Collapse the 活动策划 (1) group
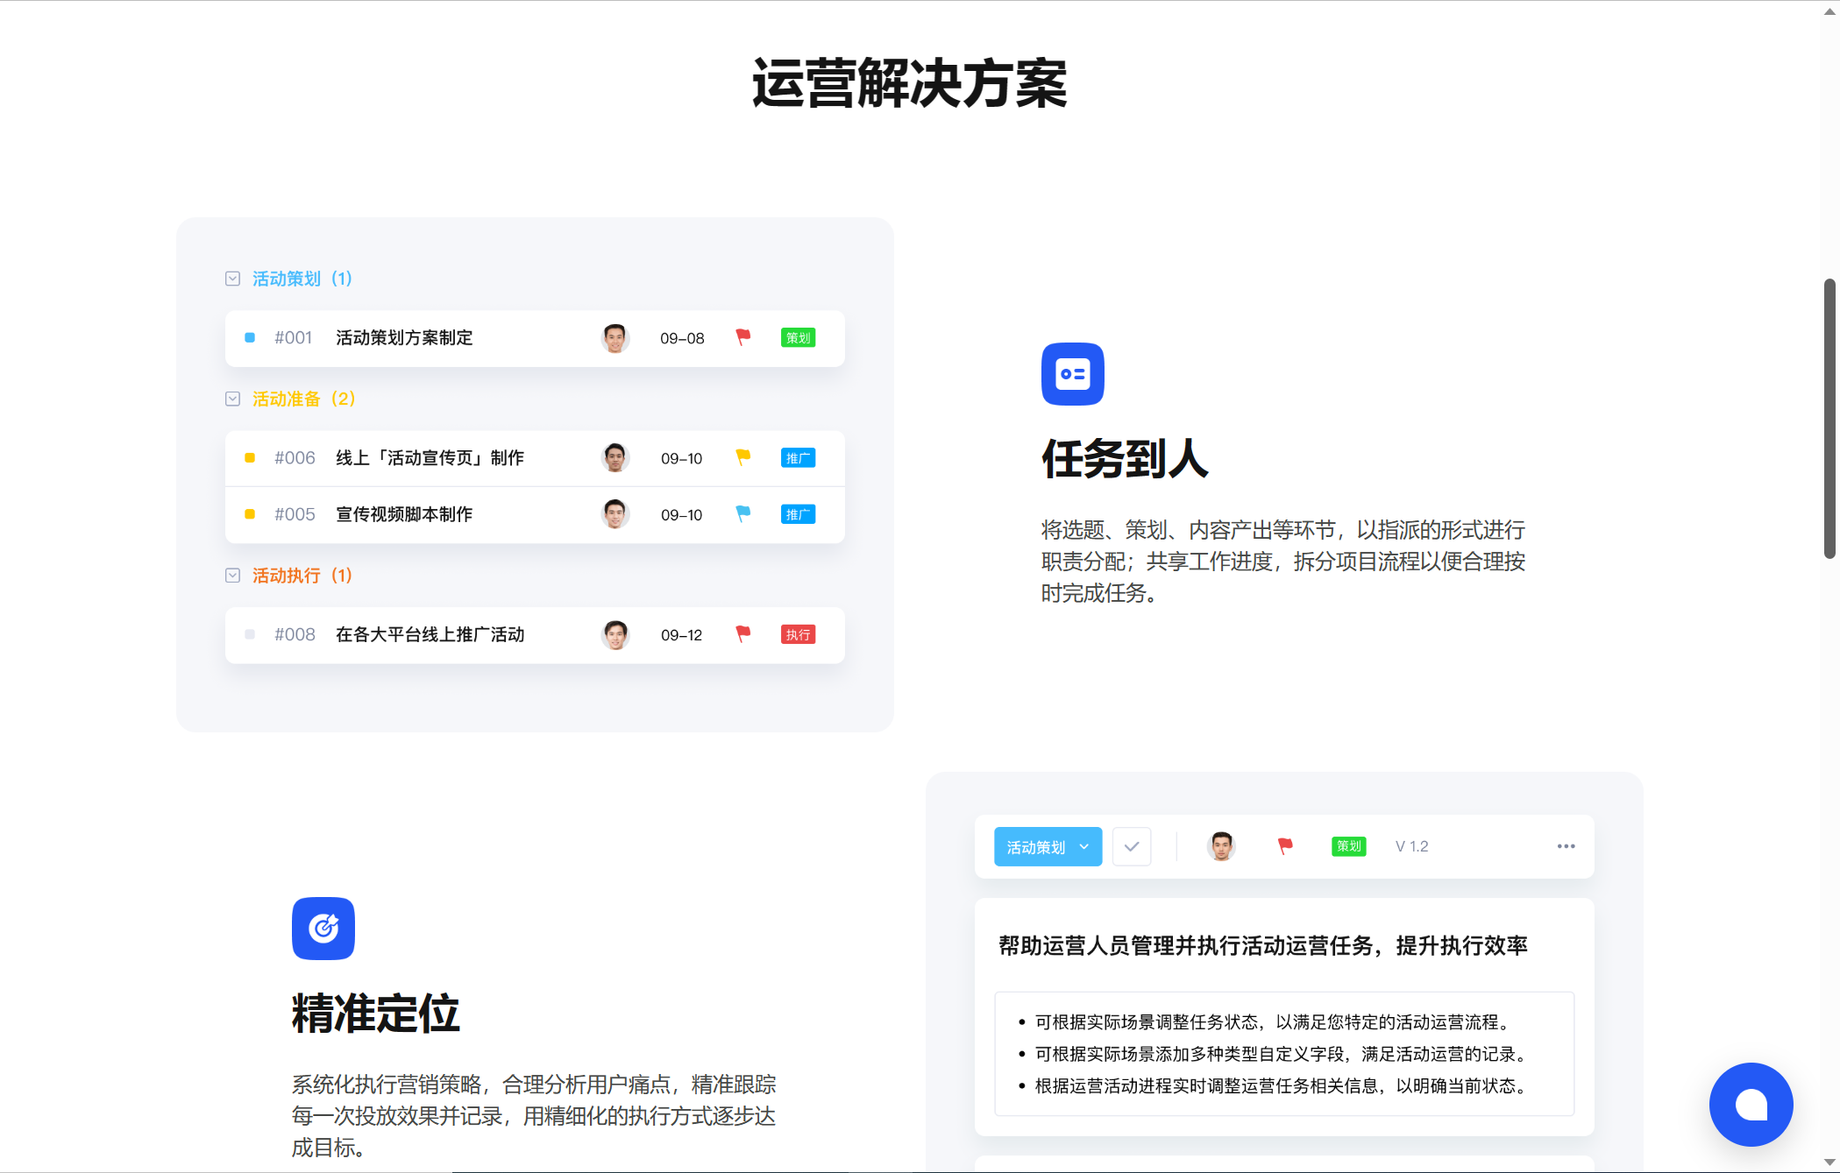This screenshot has width=1840, height=1173. click(x=232, y=279)
